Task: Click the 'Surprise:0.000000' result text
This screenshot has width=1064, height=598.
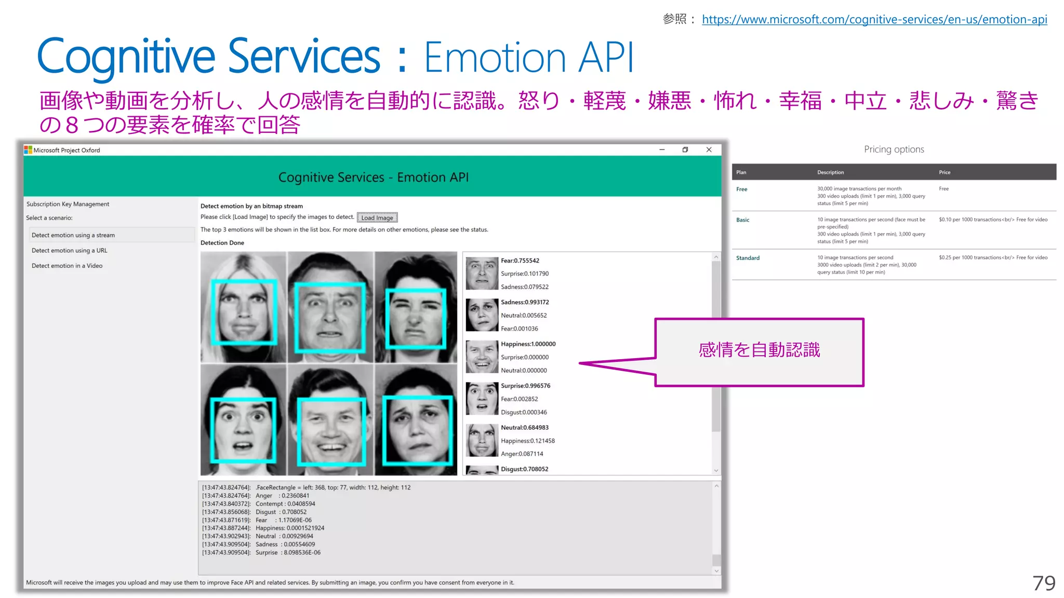Action: click(525, 357)
